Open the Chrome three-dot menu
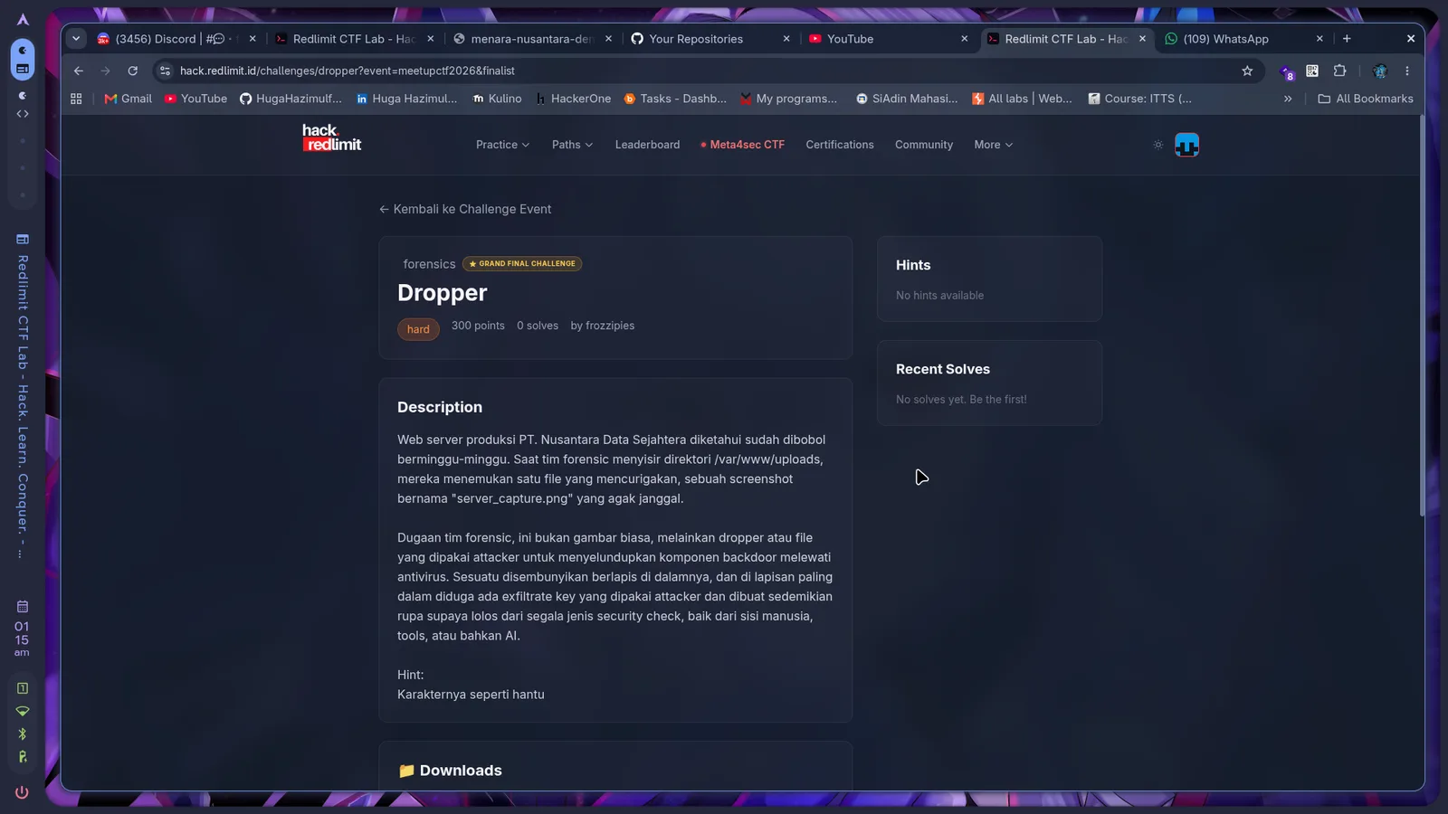Viewport: 1448px width, 814px height. coord(1407,71)
